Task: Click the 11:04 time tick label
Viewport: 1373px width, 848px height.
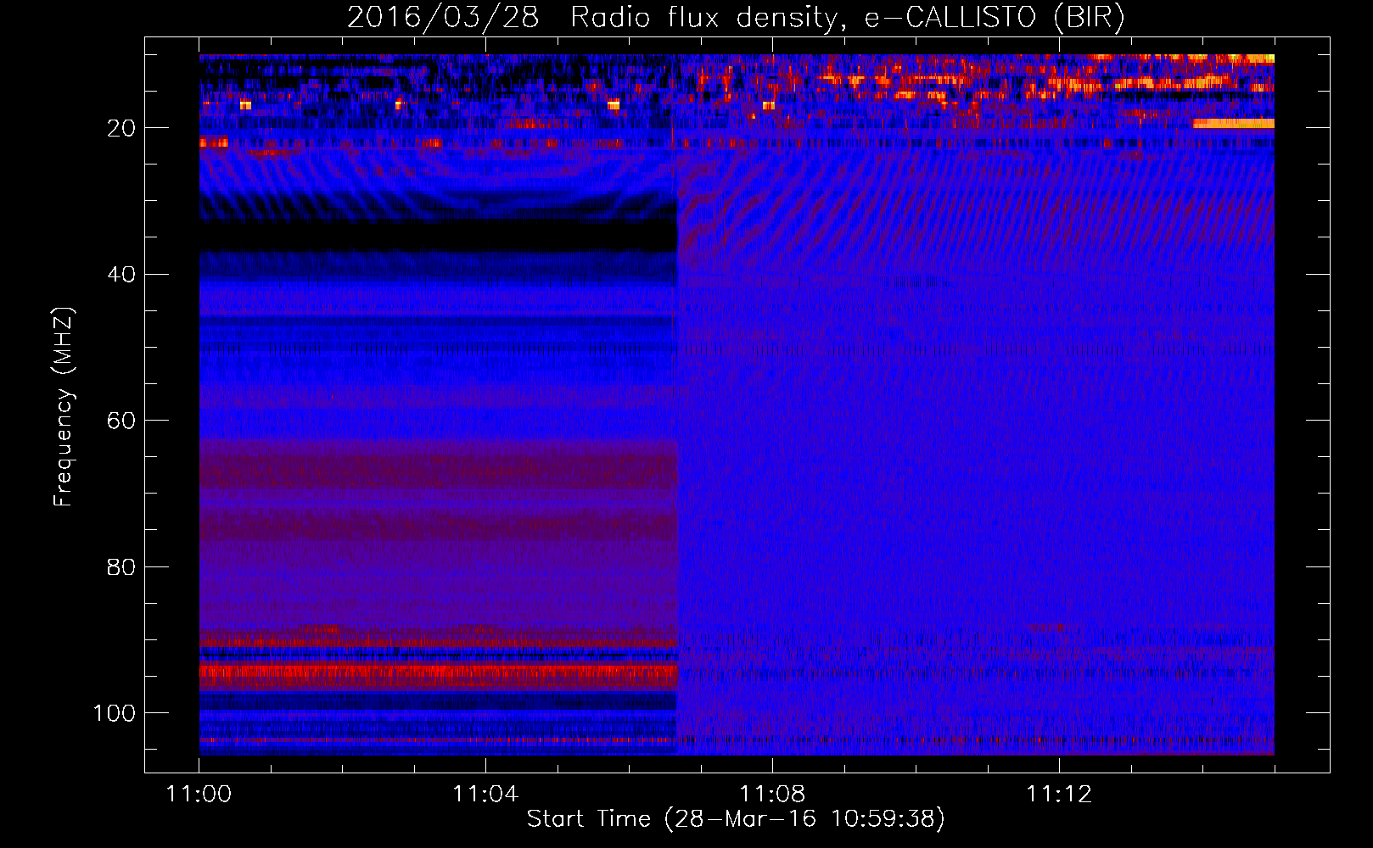Action: coord(485,794)
